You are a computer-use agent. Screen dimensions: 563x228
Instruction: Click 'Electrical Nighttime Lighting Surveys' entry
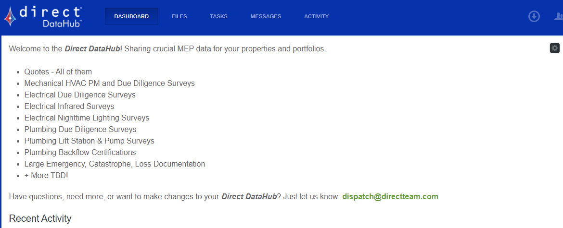87,118
